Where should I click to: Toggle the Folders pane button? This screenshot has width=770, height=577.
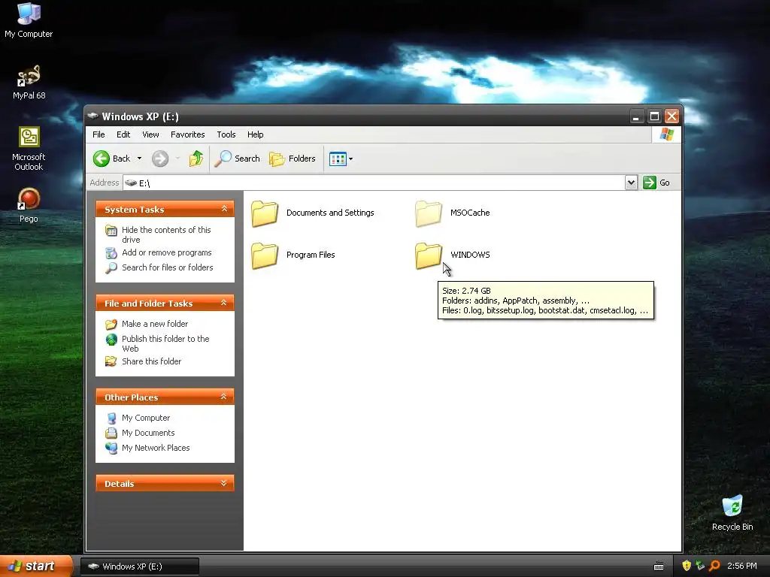tap(293, 159)
